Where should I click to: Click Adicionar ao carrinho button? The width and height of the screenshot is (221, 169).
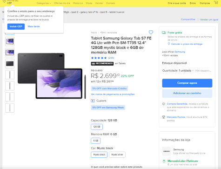click(187, 93)
